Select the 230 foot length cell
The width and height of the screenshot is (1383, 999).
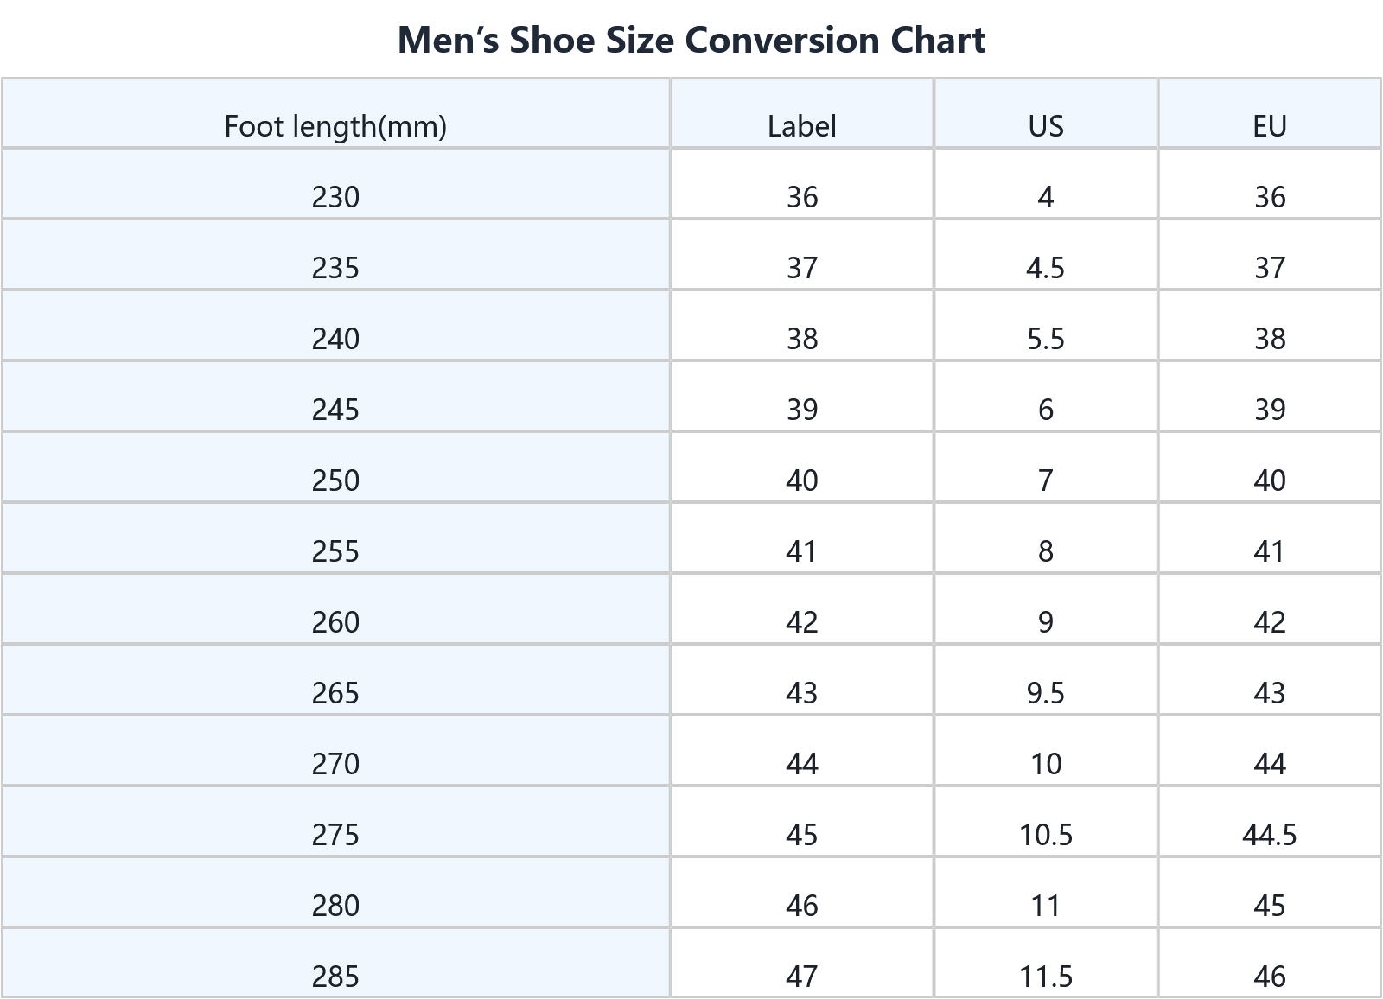[335, 197]
